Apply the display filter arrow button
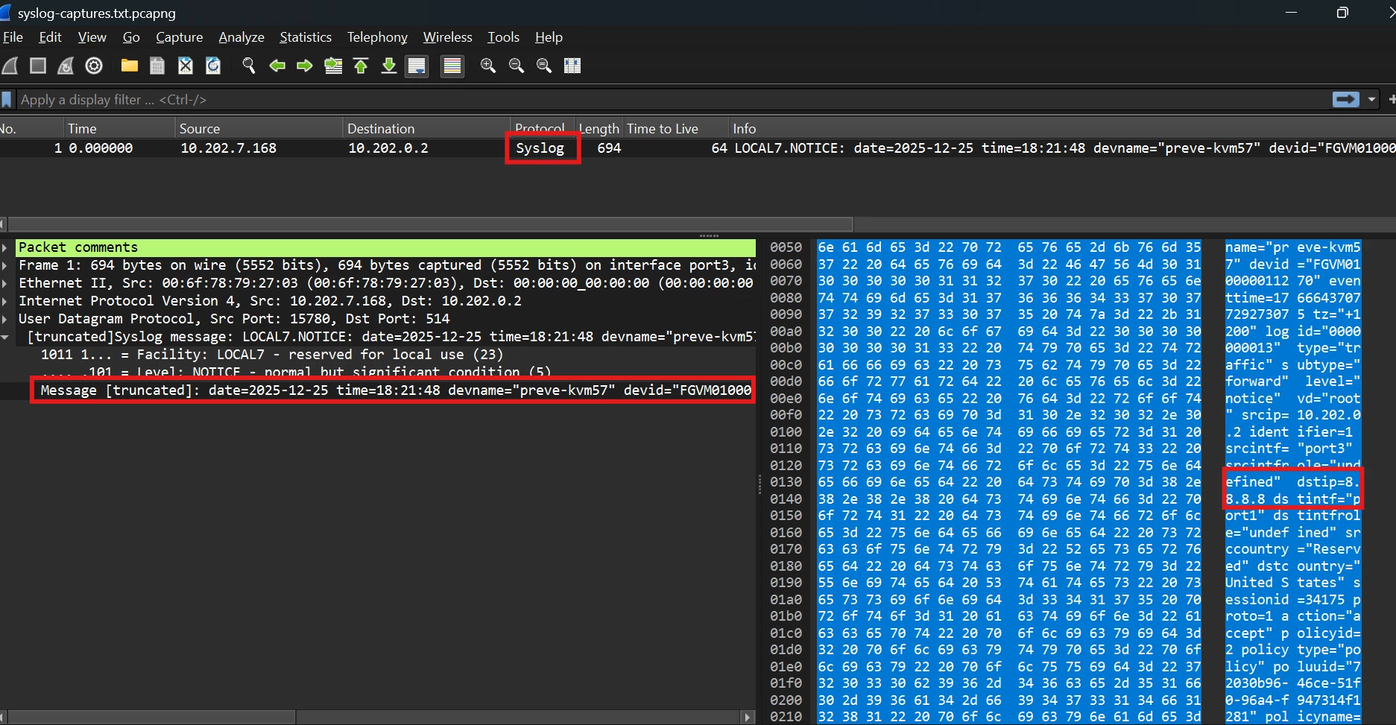 tap(1346, 99)
